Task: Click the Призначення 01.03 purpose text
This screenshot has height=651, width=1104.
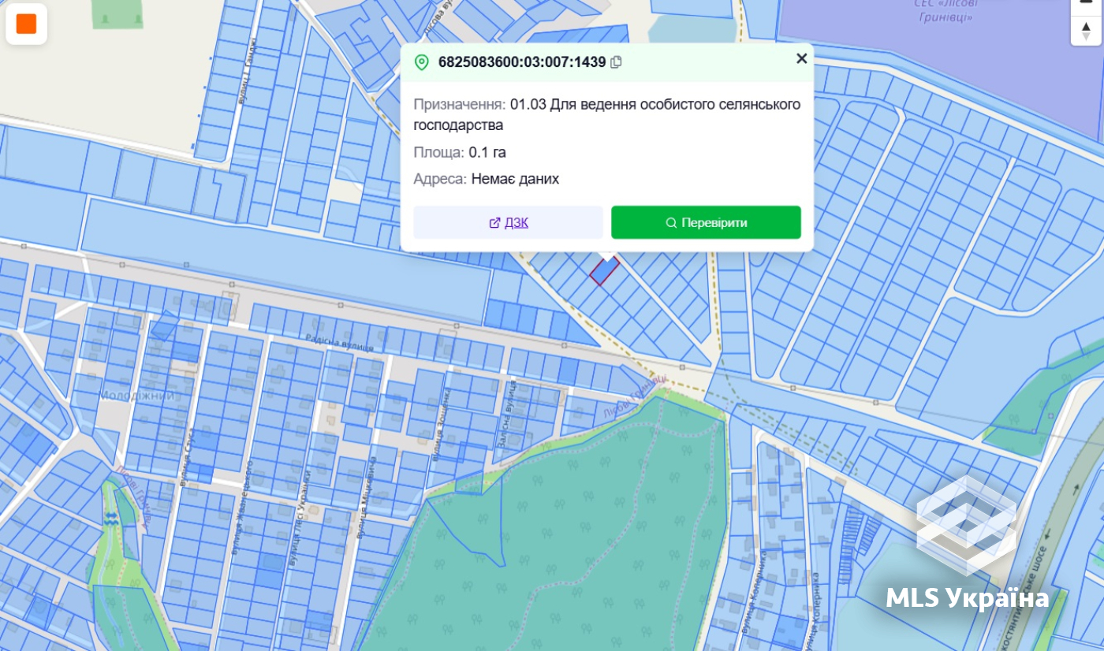Action: click(x=606, y=114)
